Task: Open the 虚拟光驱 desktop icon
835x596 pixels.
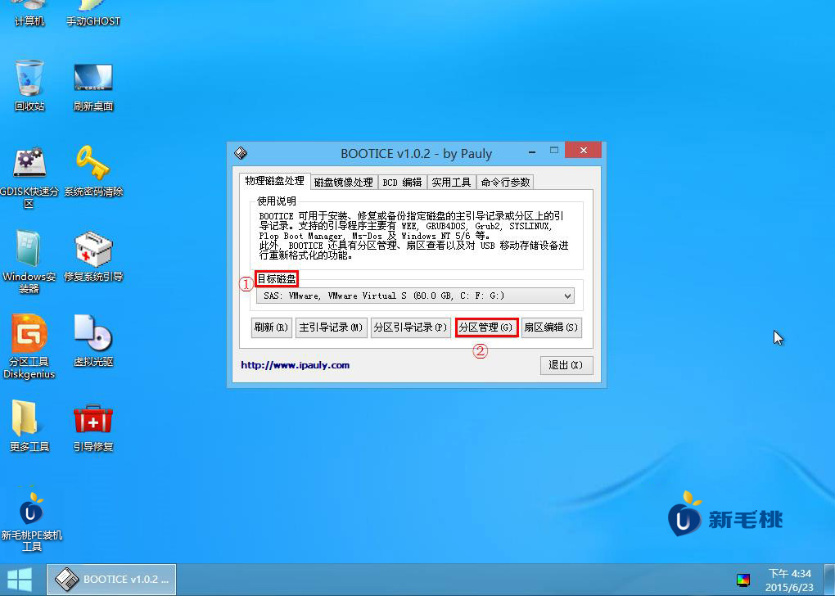Action: (x=93, y=341)
